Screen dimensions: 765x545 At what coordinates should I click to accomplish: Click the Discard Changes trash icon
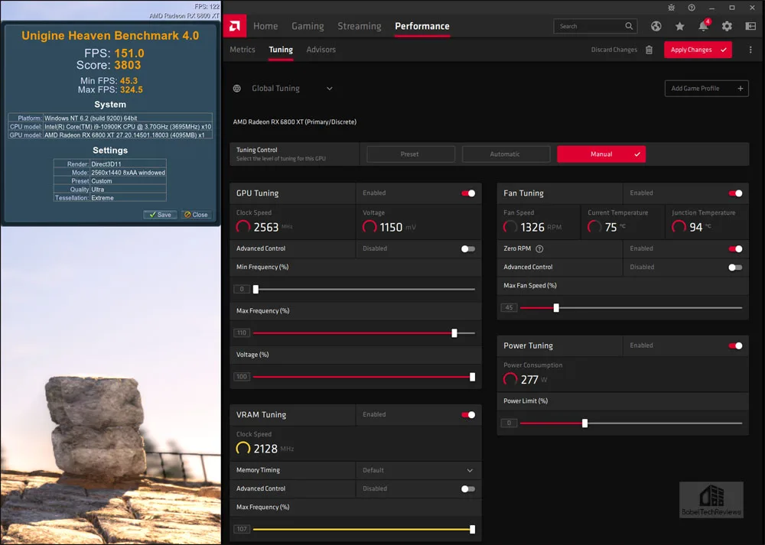pos(649,50)
